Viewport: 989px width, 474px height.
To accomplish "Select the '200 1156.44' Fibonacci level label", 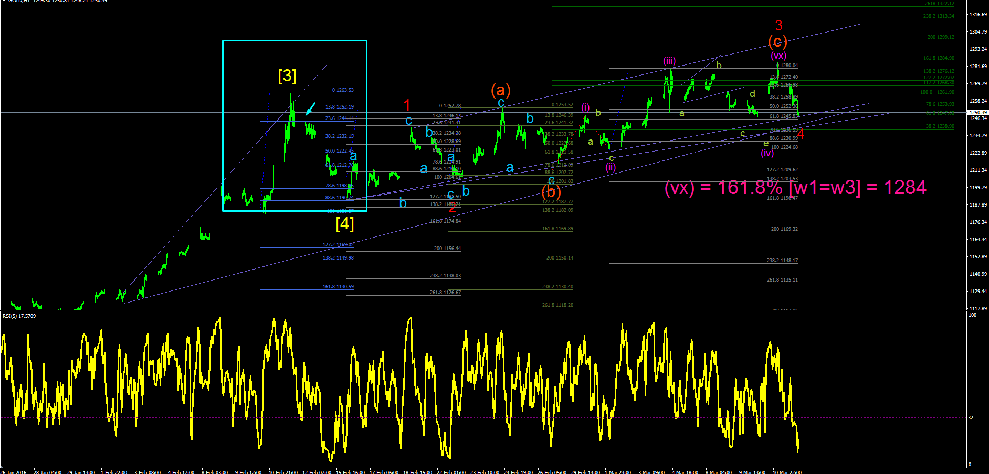I will (448, 249).
